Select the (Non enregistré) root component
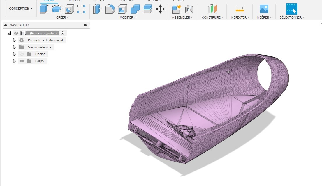322x186 pixels. tap(43, 33)
